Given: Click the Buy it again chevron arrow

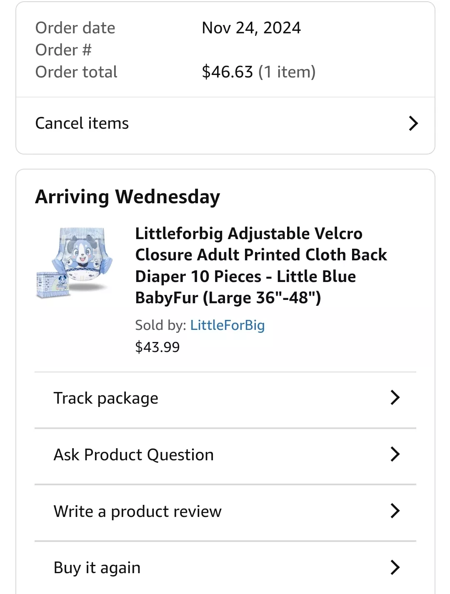Looking at the screenshot, I should (x=395, y=567).
